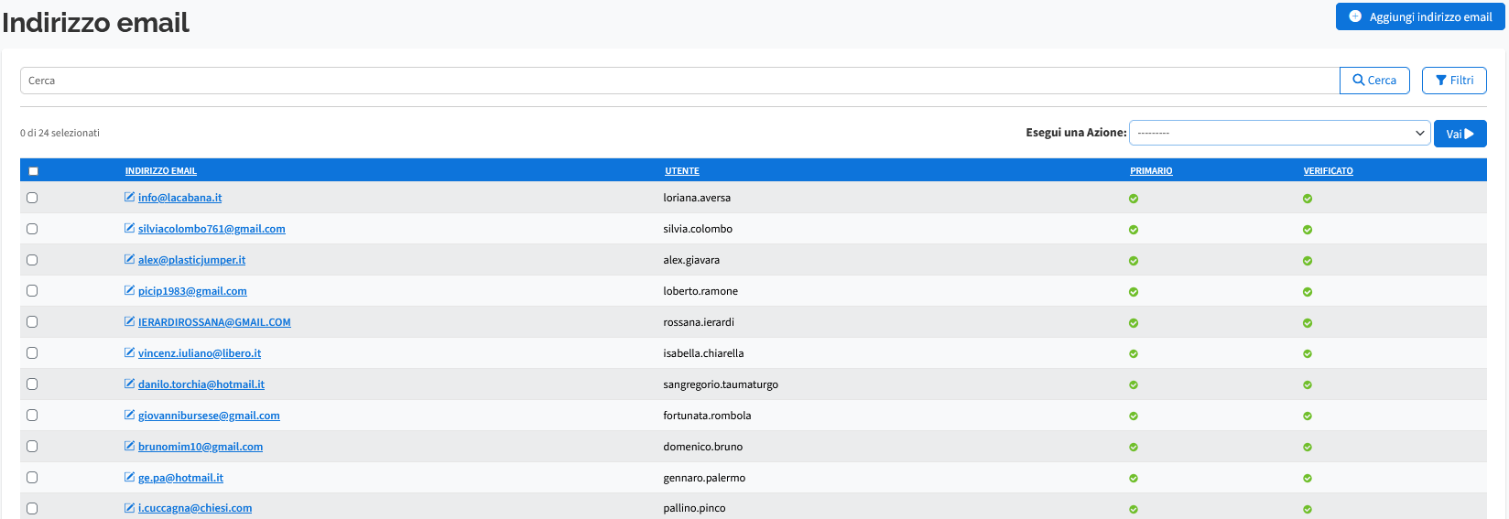Check the row for danilo.torchia@hotmail.it
This screenshot has height=519, width=1509.
tap(32, 384)
